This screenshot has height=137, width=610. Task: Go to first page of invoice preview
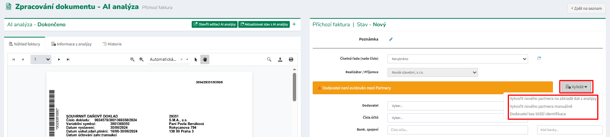coord(14,59)
